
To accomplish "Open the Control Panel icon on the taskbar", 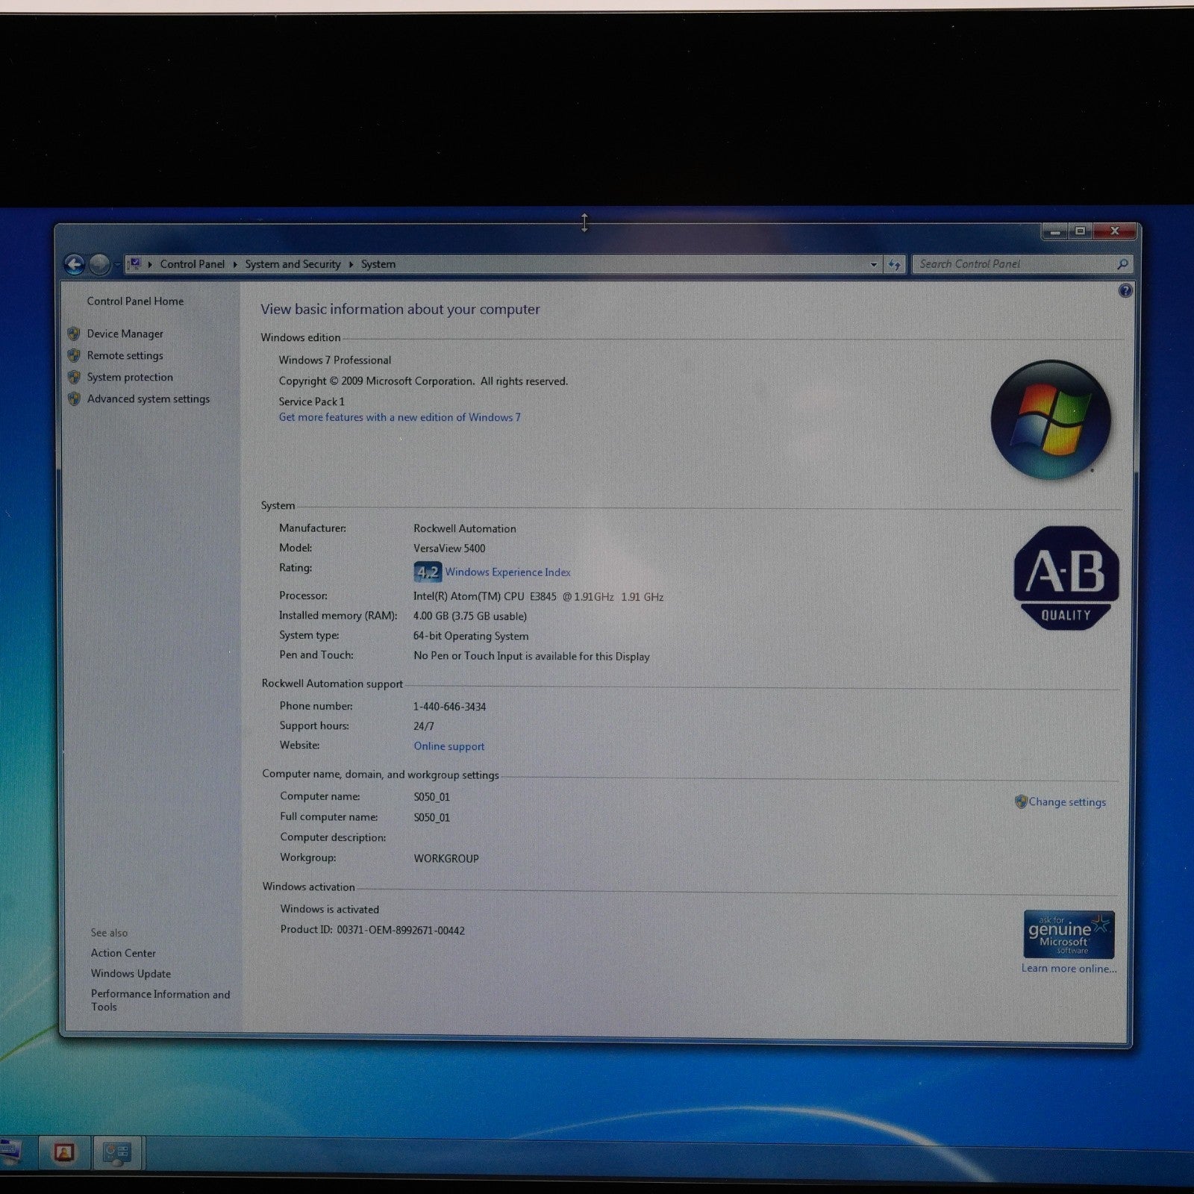I will coord(117,1153).
